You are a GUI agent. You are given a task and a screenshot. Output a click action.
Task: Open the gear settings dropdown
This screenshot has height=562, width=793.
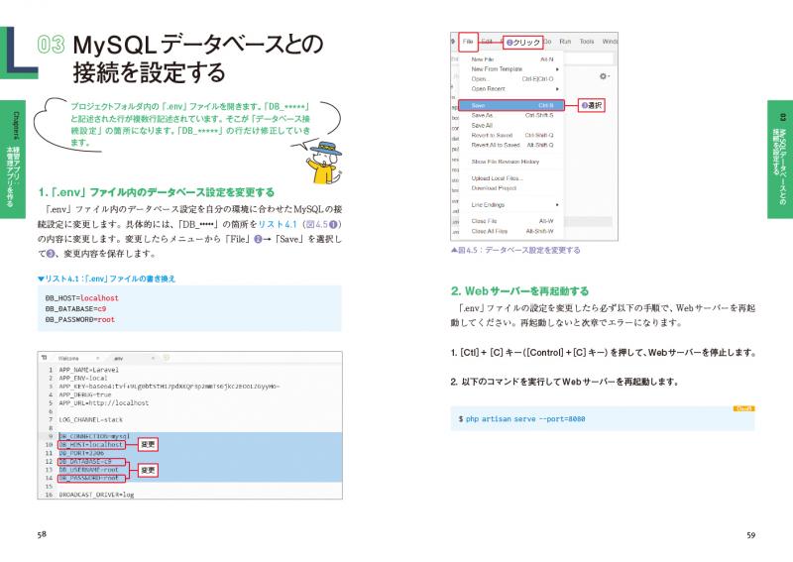click(604, 76)
